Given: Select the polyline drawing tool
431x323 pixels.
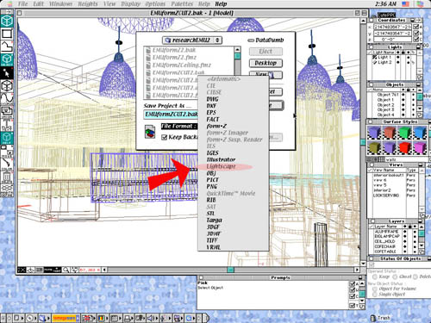Looking at the screenshot, I should click(x=7, y=46).
